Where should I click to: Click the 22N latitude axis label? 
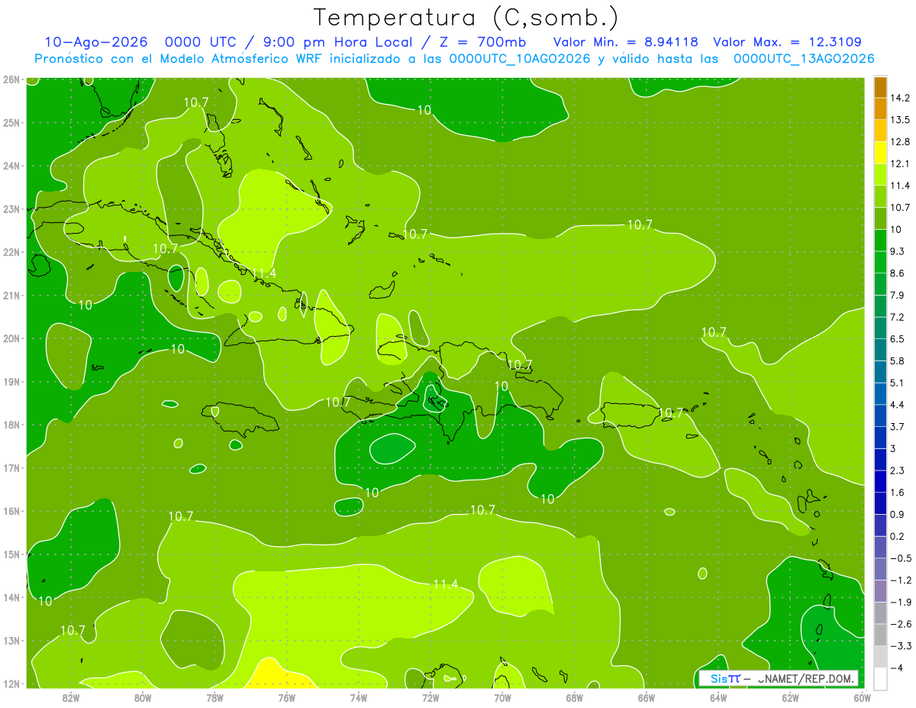tap(11, 252)
